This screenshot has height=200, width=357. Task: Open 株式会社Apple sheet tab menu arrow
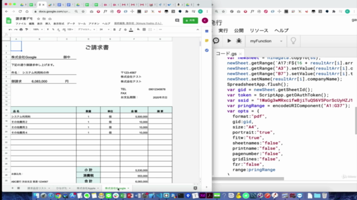pyautogui.click(x=98, y=188)
